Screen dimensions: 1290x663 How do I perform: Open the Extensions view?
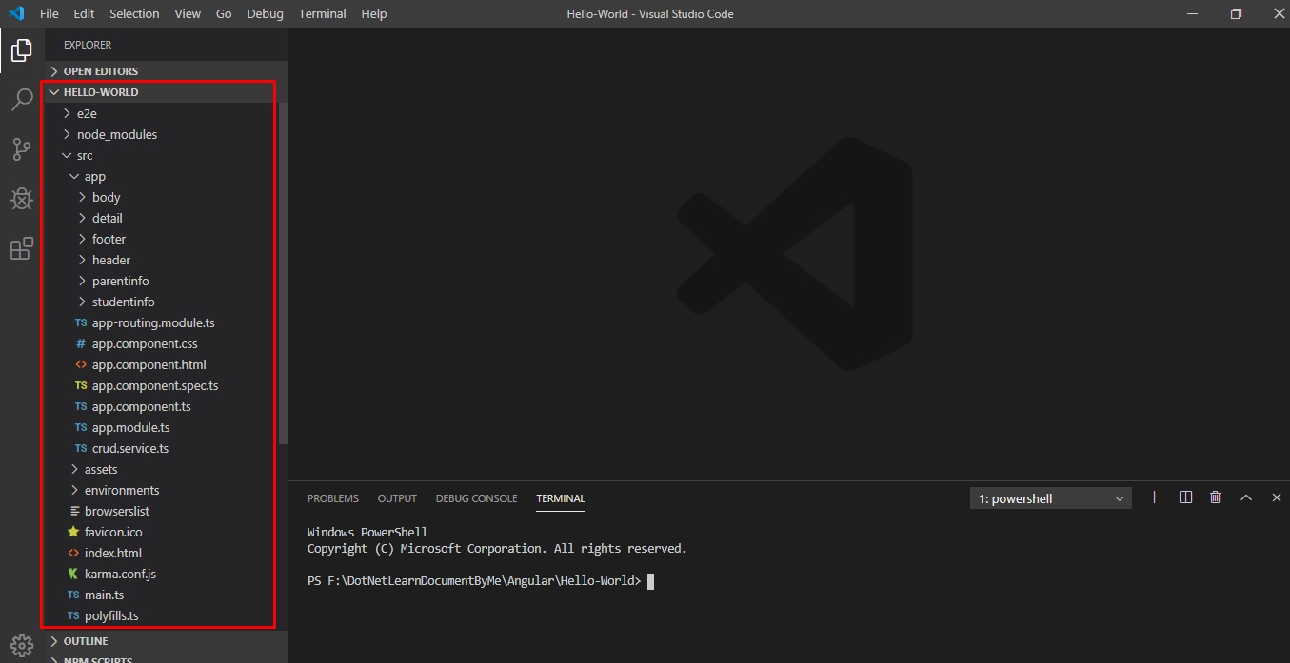click(x=21, y=248)
